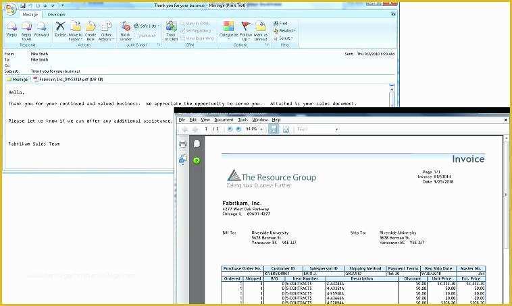Forward this email message
This screenshot has height=306, width=512.
coord(41,30)
